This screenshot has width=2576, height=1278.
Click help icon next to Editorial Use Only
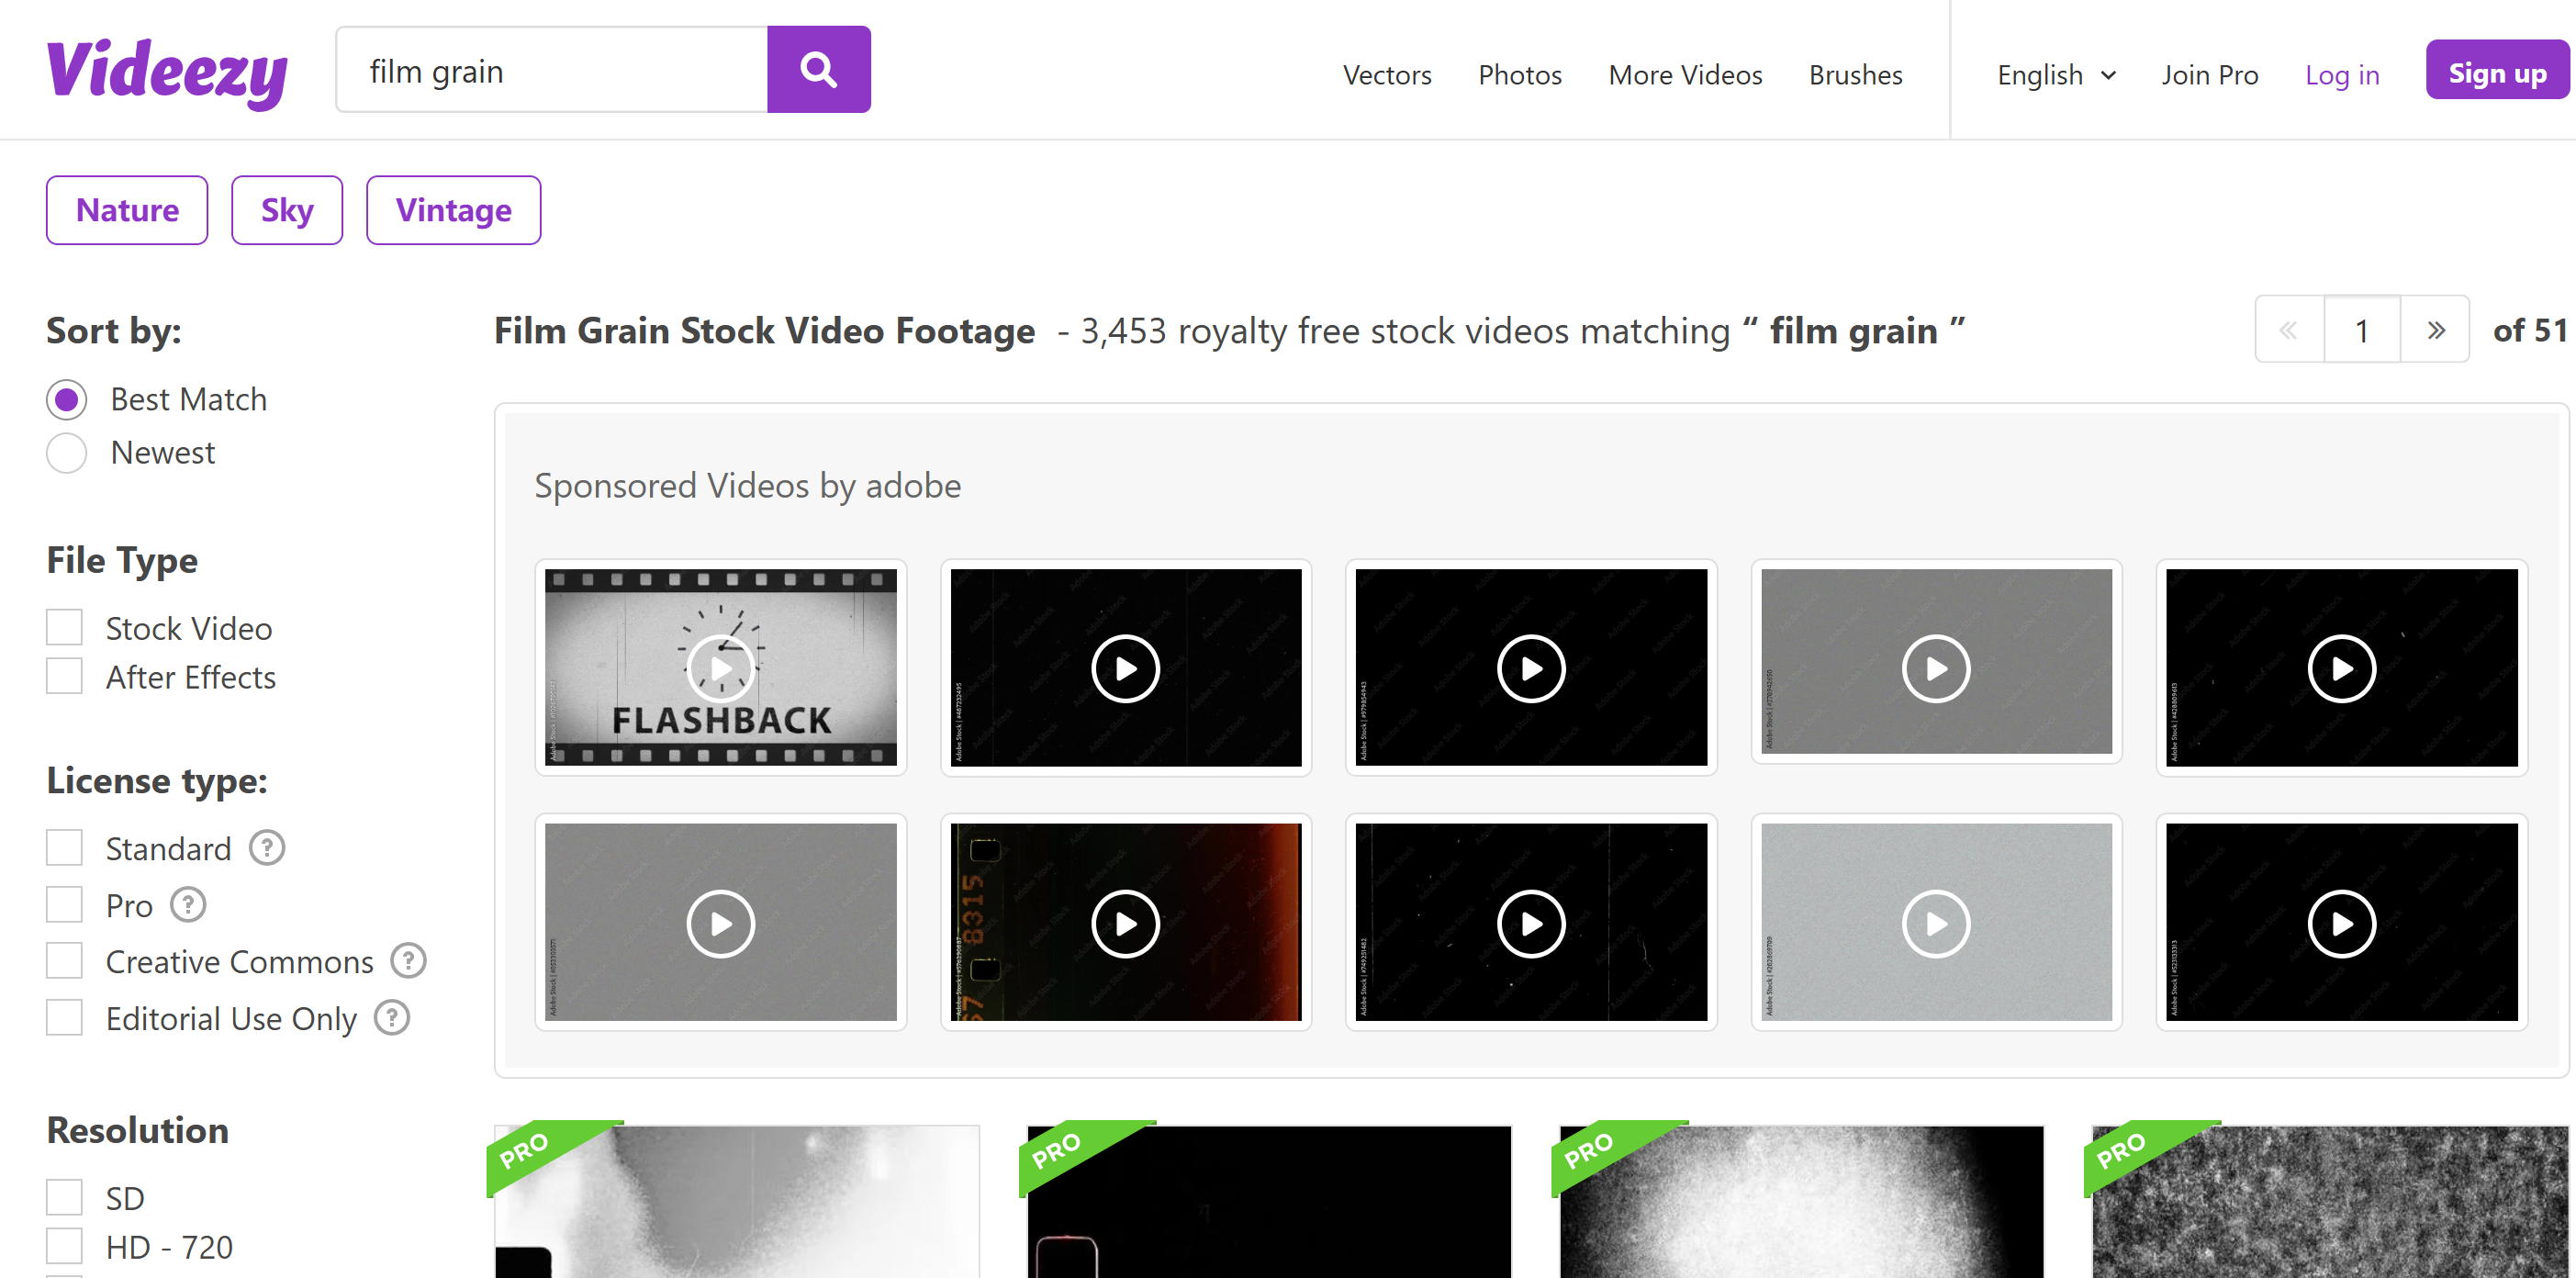click(391, 1018)
